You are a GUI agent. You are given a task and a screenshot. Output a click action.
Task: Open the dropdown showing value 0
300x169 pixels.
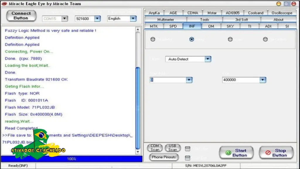coord(189,80)
